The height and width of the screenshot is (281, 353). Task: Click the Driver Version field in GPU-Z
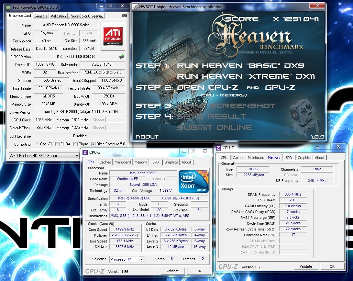coord(80,112)
